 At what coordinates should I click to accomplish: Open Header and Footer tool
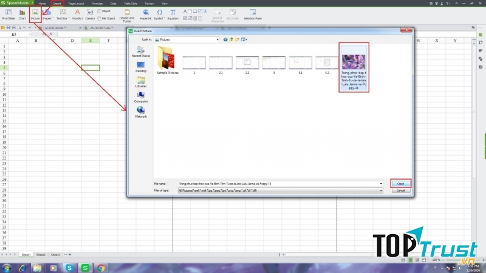[127, 13]
